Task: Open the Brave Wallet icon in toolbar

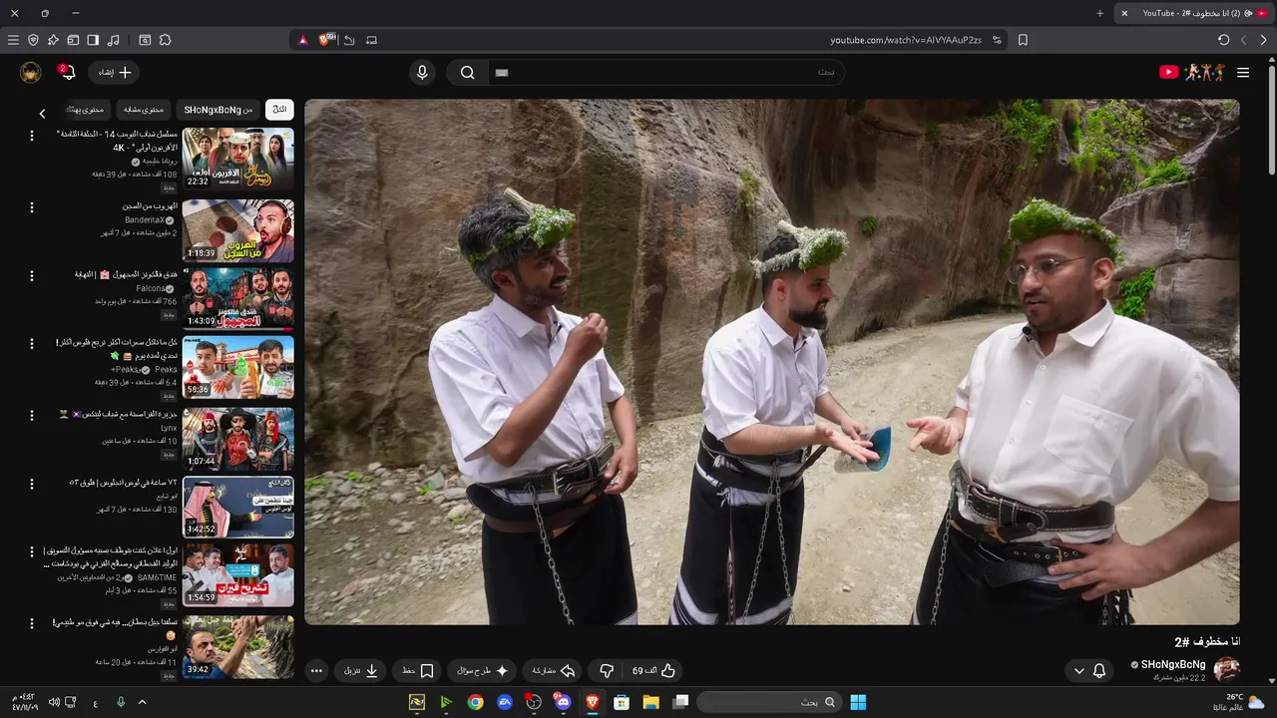Action: tap(73, 40)
